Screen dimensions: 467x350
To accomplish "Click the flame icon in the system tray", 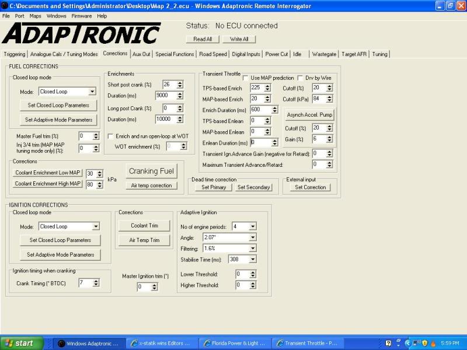I will [433, 343].
